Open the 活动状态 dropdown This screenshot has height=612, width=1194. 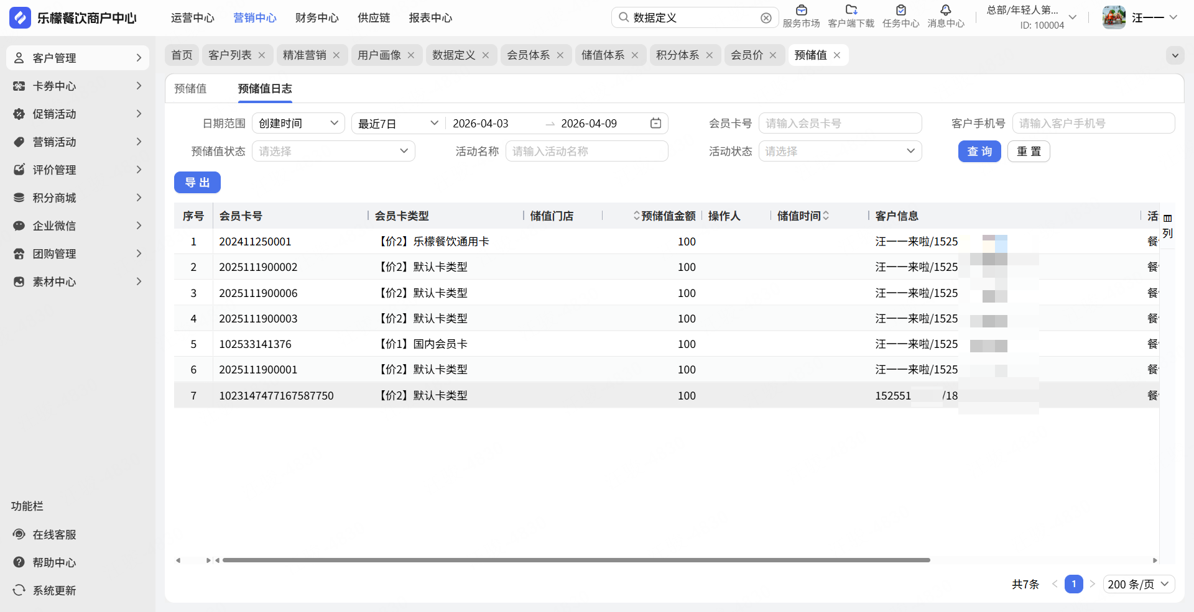[840, 151]
